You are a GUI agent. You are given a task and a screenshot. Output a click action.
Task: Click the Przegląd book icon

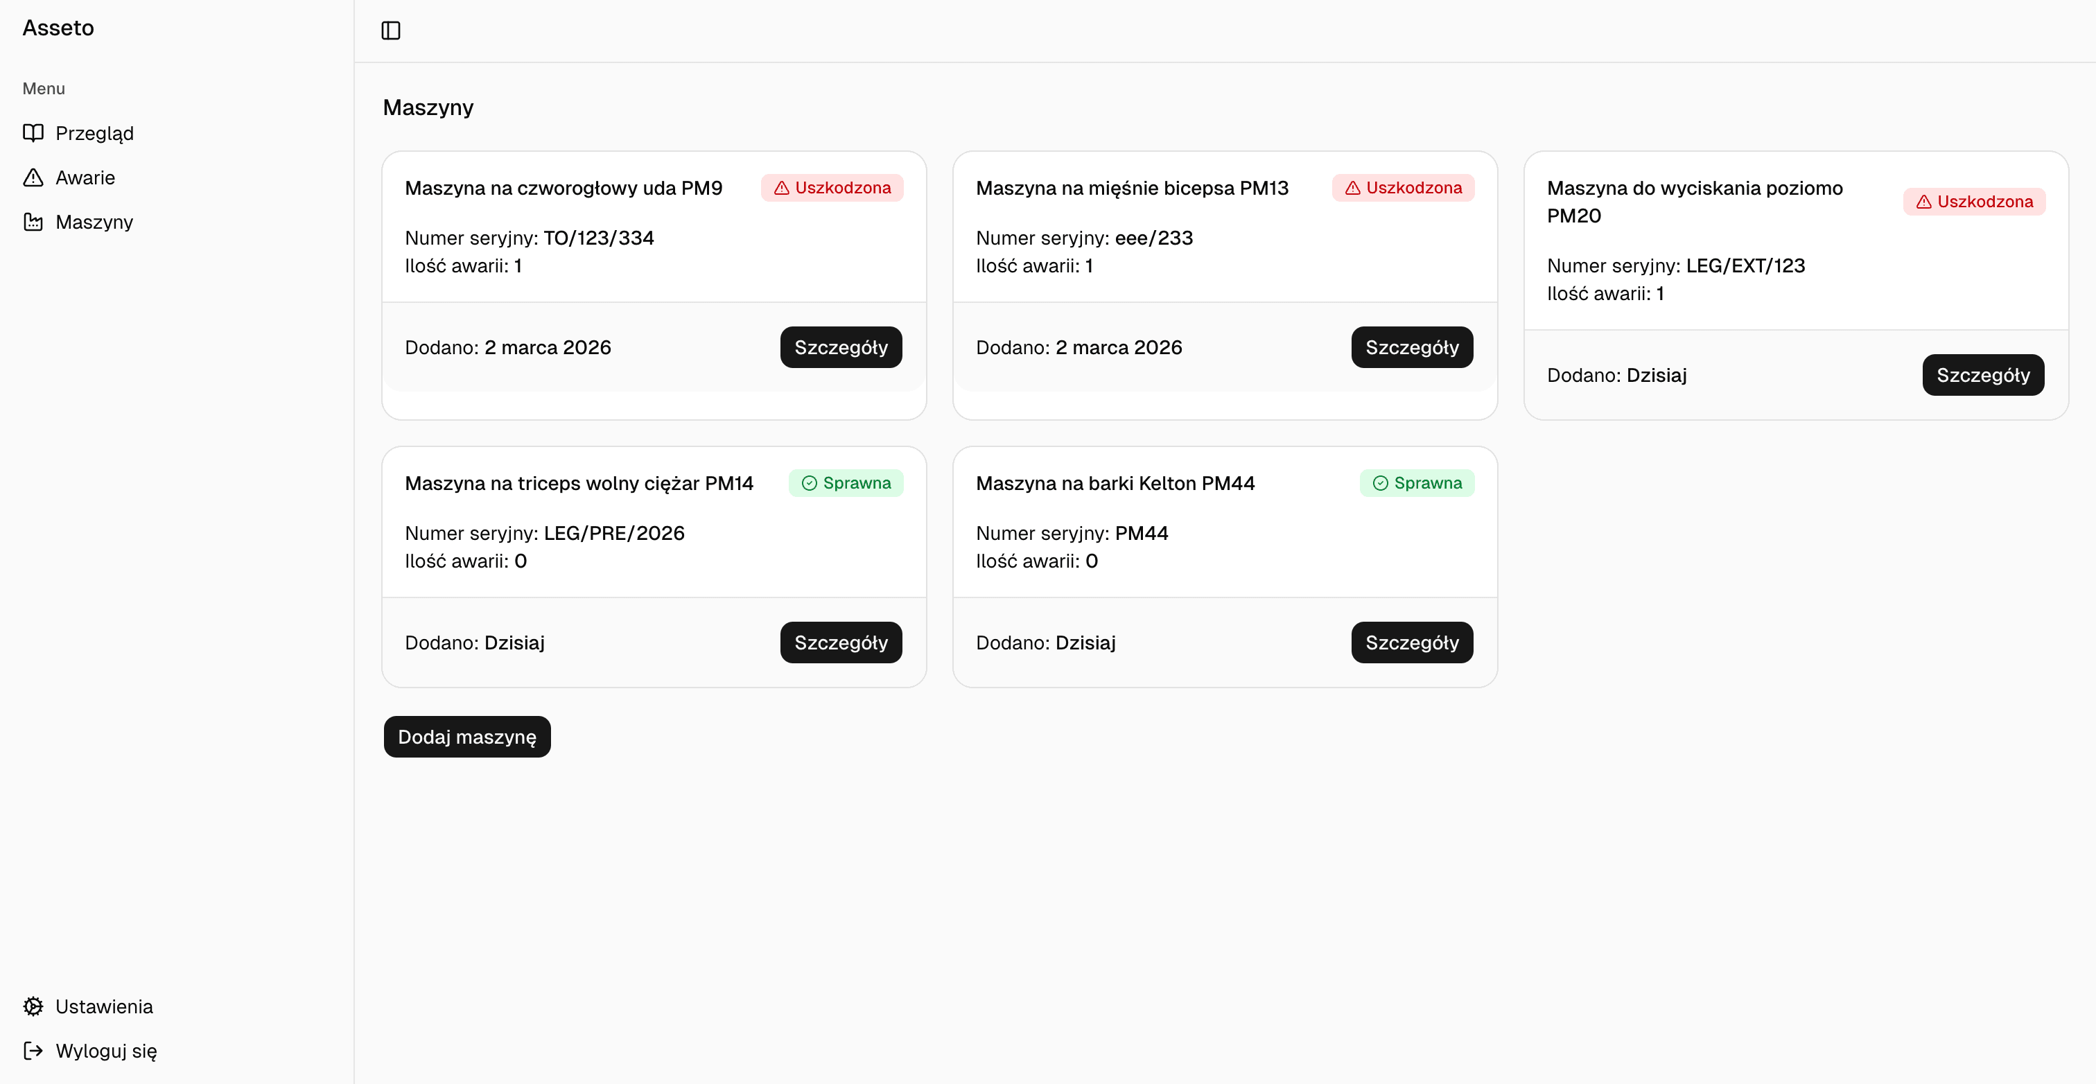33,132
